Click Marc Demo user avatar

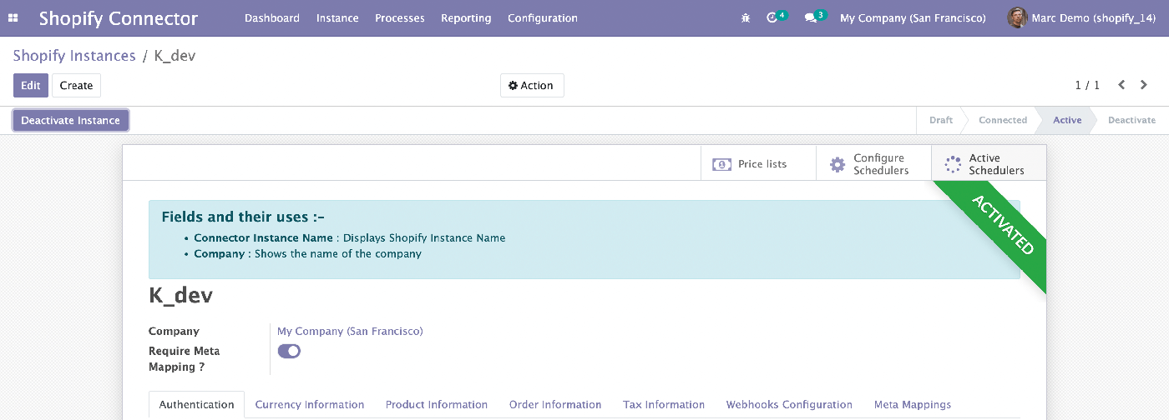tap(1017, 17)
